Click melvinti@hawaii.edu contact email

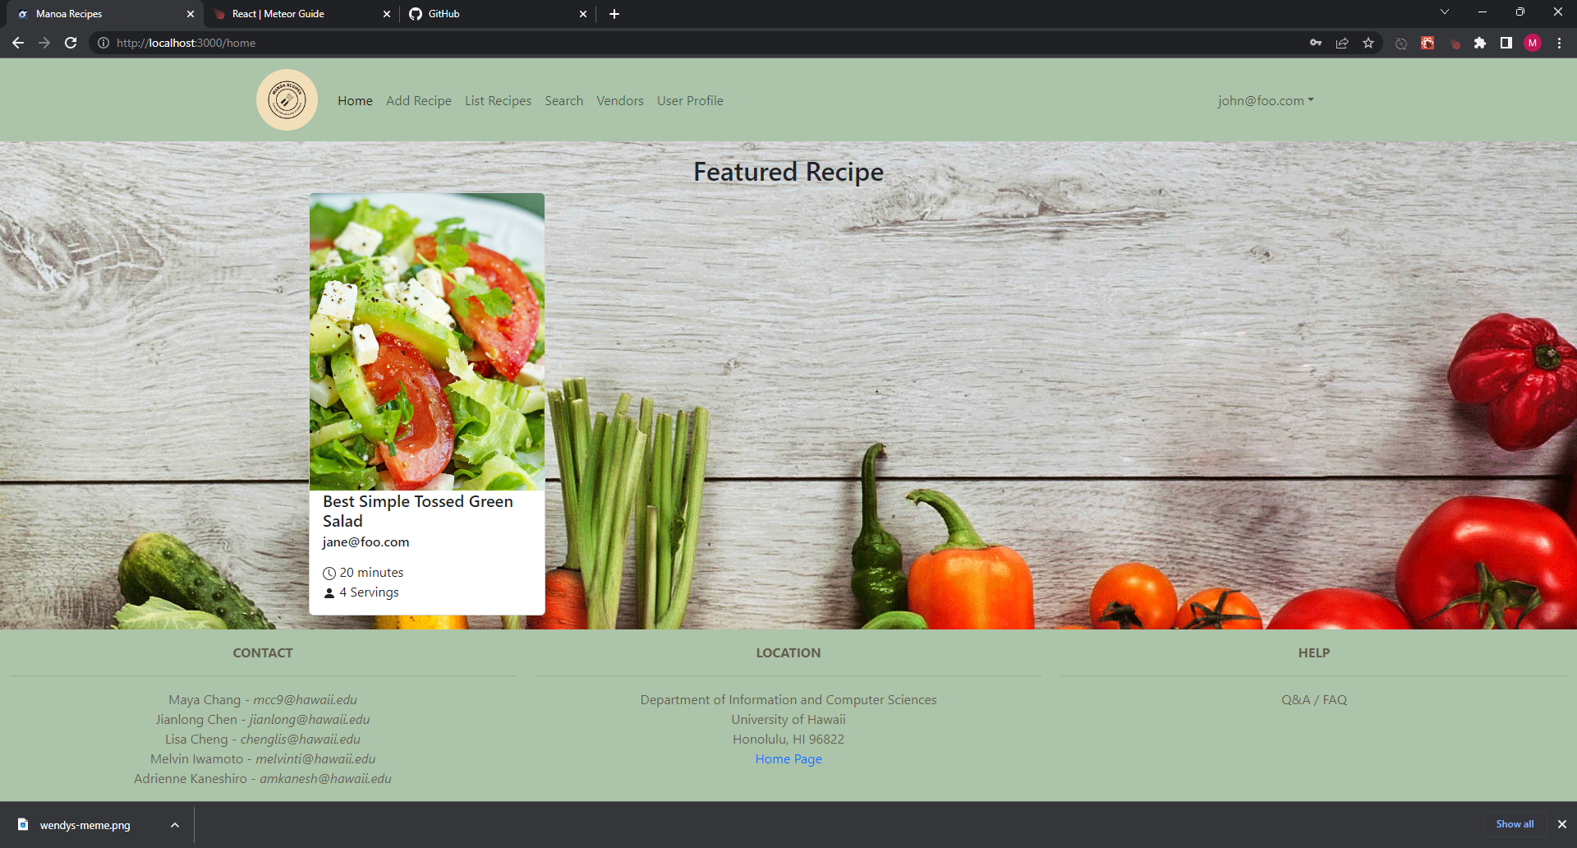tap(315, 759)
